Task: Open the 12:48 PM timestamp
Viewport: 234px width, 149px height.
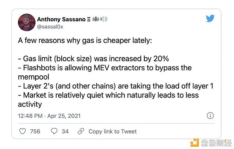Action: [x=30, y=116]
